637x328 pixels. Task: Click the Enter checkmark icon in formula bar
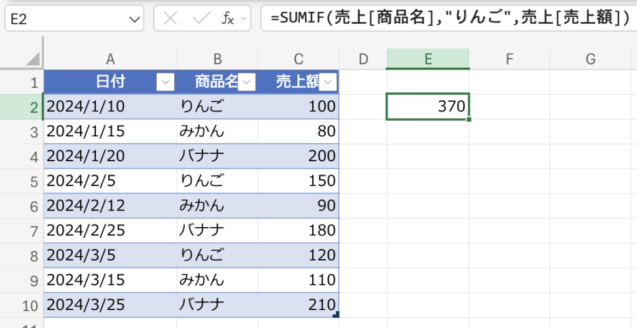(201, 19)
